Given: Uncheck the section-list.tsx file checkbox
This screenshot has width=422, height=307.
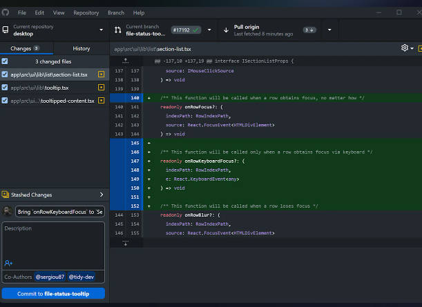Looking at the screenshot, I should pyautogui.click(x=6, y=75).
